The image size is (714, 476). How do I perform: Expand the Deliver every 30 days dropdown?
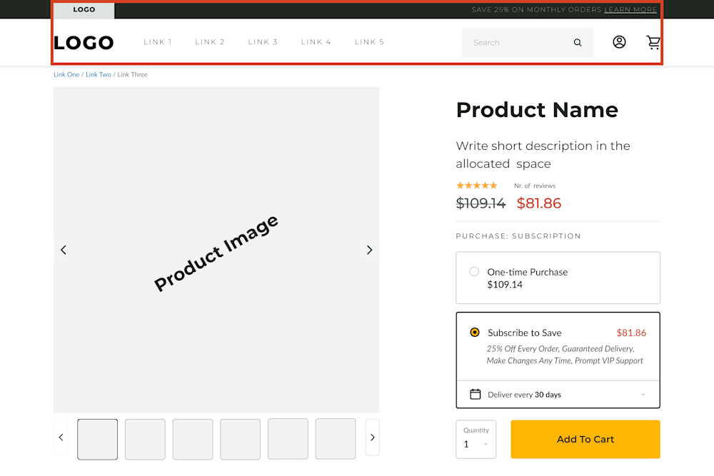tap(643, 395)
